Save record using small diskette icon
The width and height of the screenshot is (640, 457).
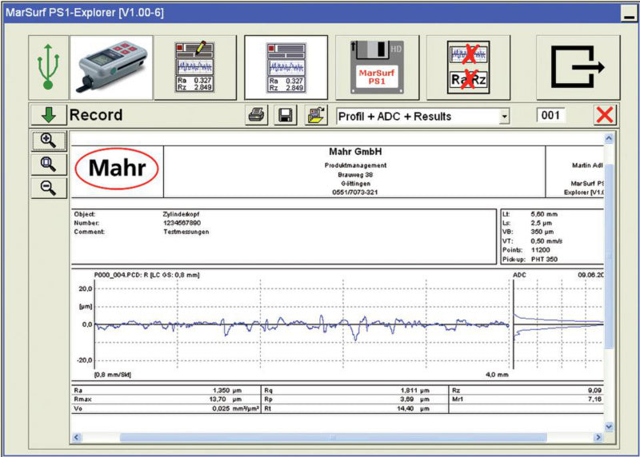tap(284, 116)
